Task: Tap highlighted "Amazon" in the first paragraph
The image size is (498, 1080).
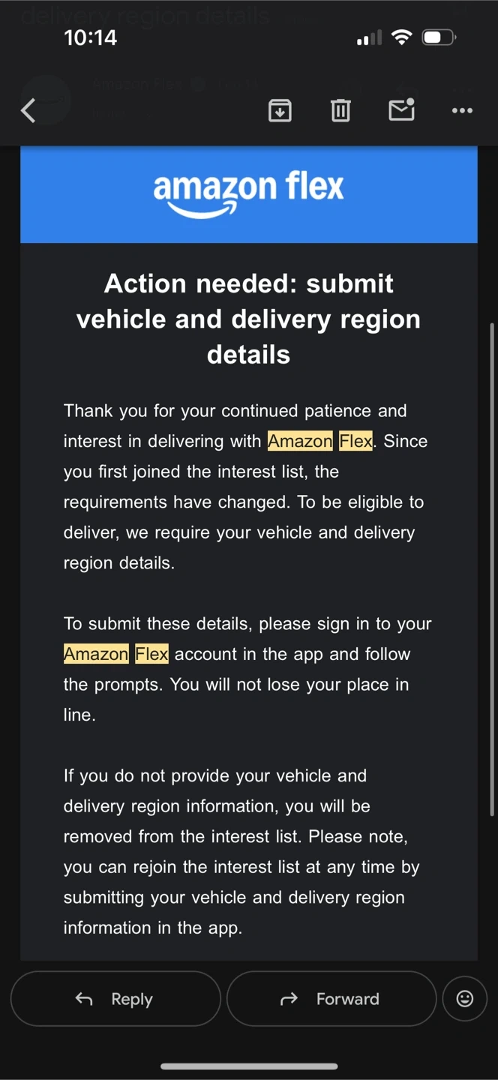Action: click(300, 441)
